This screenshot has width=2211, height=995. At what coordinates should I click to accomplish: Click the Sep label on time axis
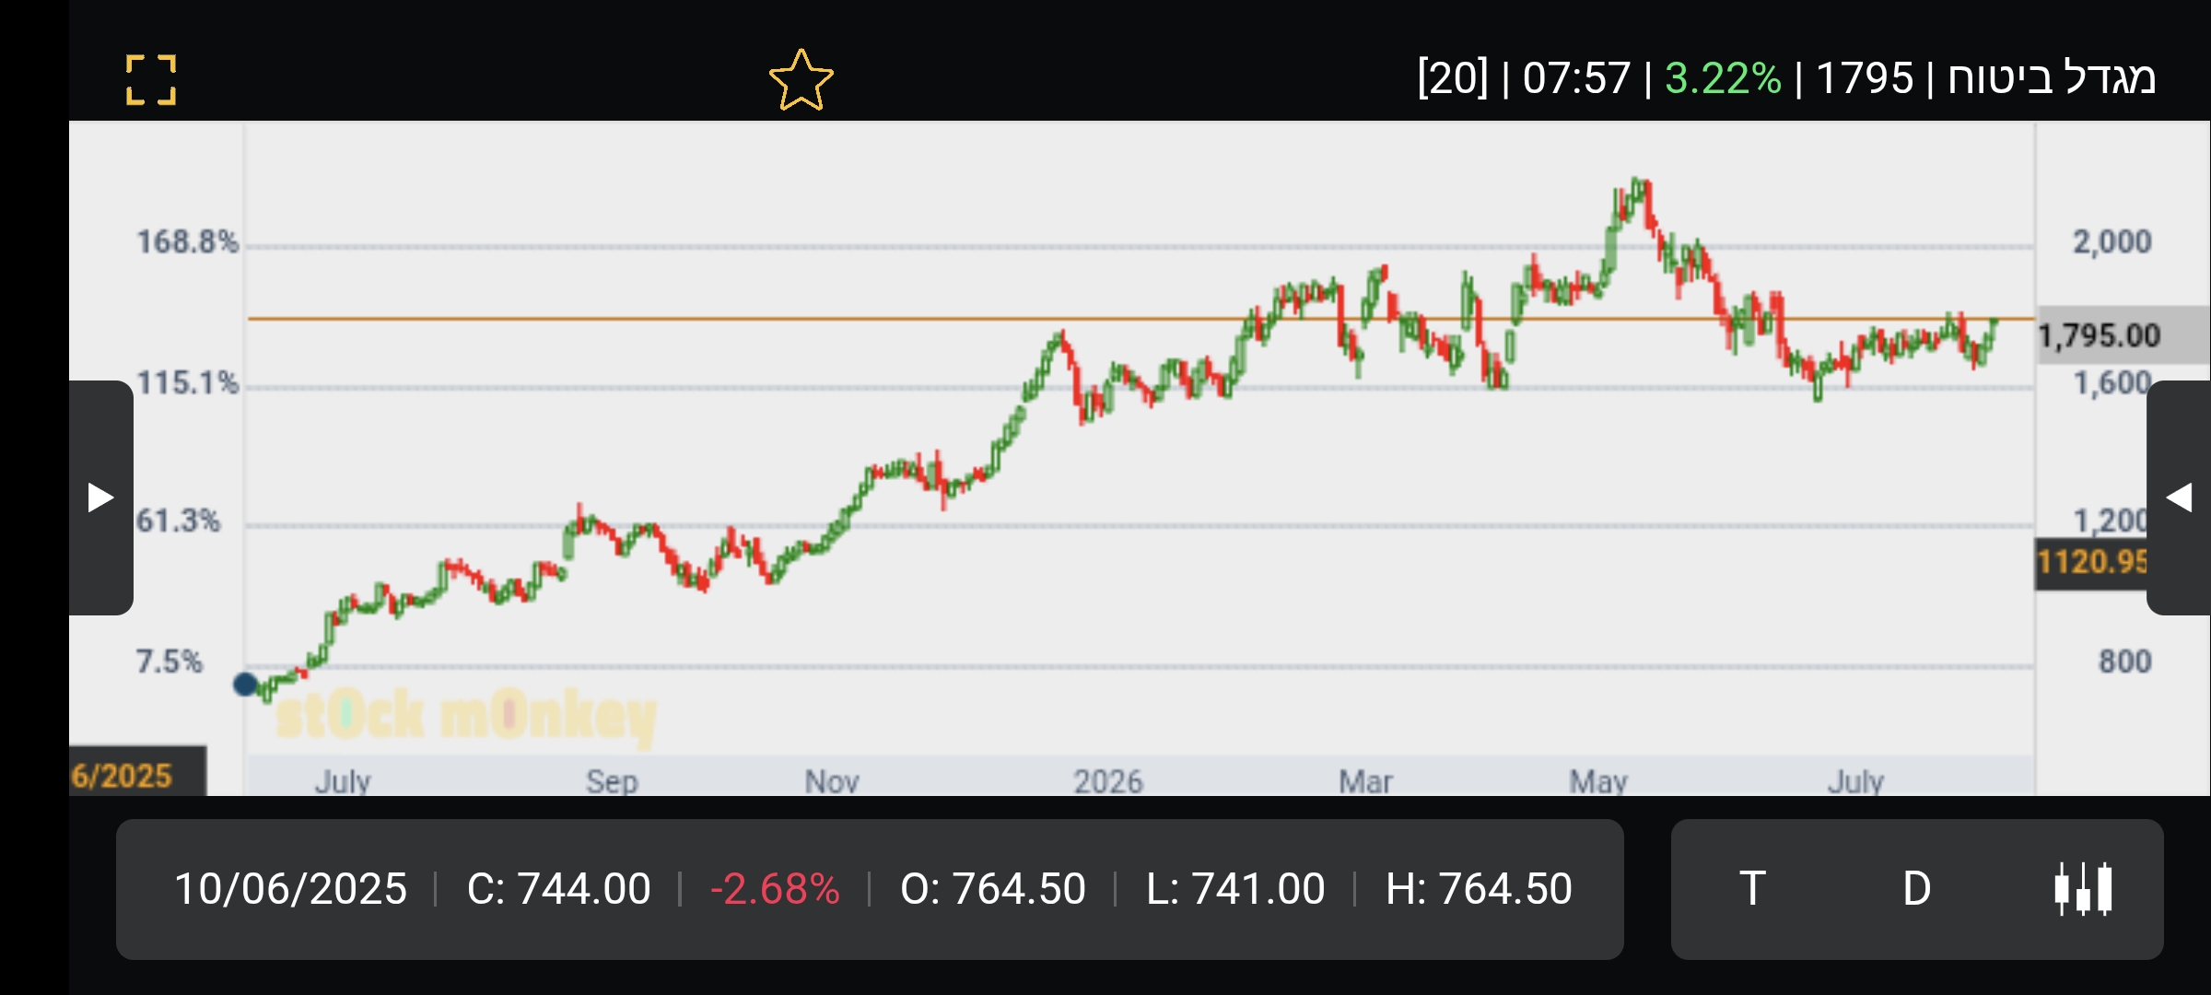(x=612, y=781)
